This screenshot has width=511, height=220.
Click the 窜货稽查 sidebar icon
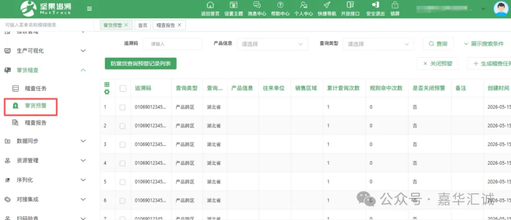pos(8,70)
